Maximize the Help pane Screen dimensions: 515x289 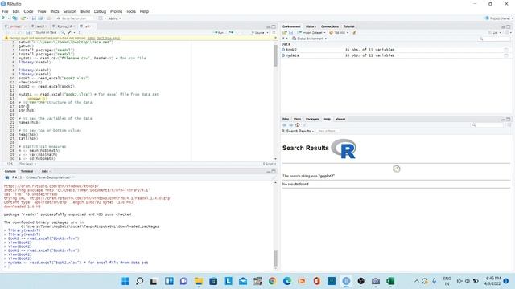pyautogui.click(x=509, y=119)
